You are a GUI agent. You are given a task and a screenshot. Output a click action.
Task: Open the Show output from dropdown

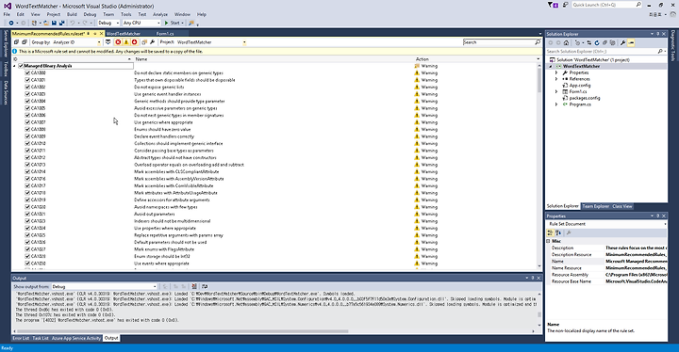pyautogui.click(x=104, y=286)
